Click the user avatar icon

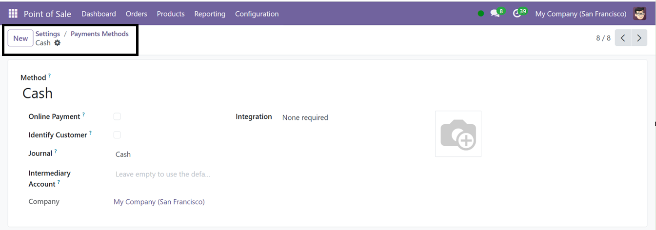click(x=640, y=14)
